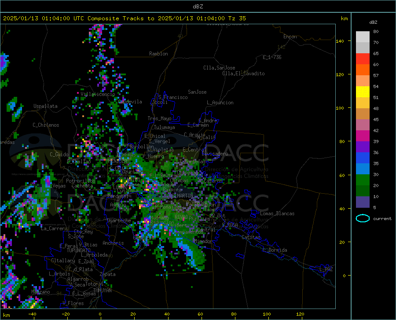
Task: Select the salmon 54-57 dBZ legend swatch
Action: point(363,81)
